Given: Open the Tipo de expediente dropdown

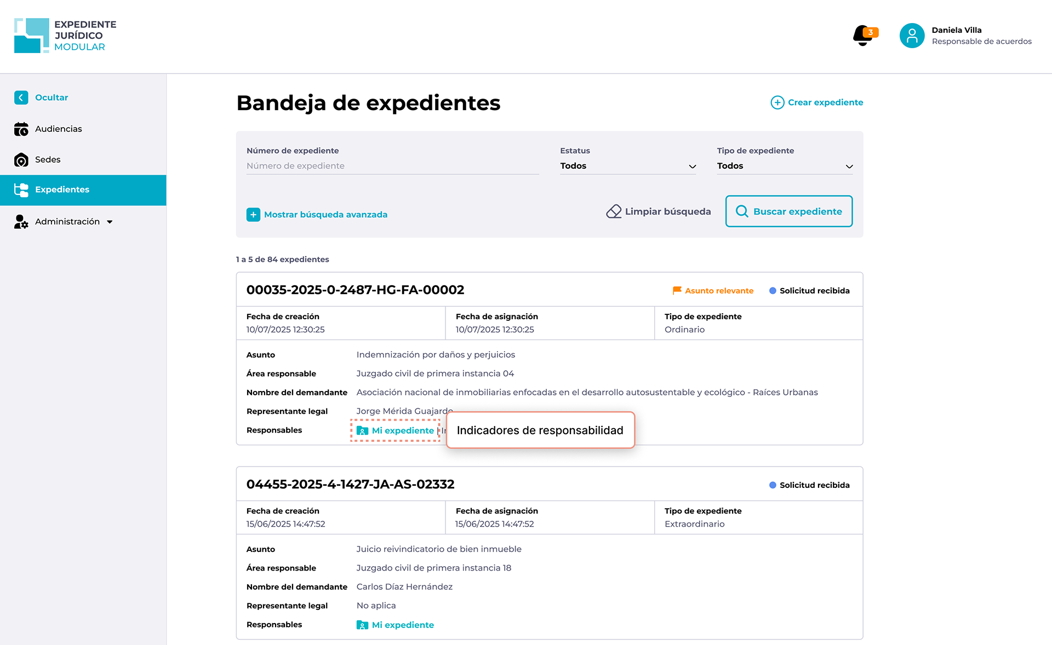Looking at the screenshot, I should (x=784, y=166).
